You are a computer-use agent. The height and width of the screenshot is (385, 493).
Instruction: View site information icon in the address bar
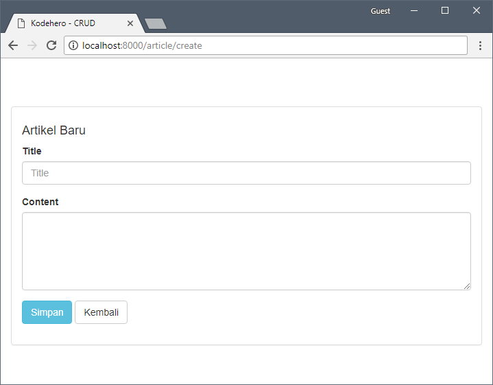click(73, 45)
